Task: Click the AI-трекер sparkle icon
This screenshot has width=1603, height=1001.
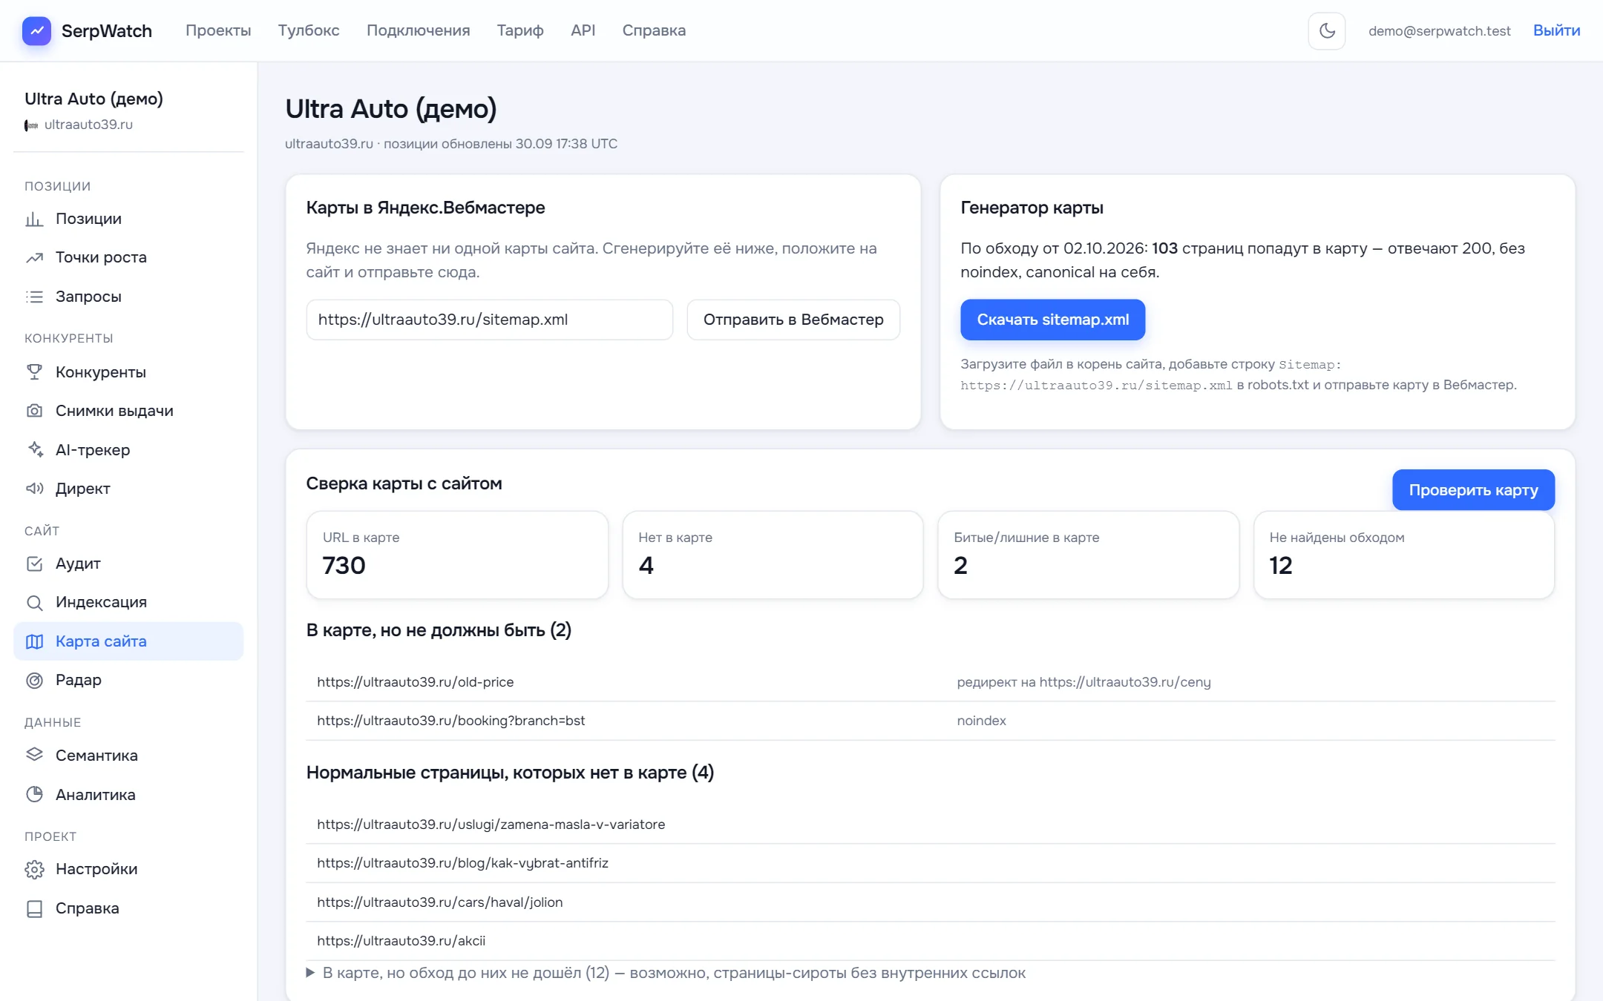Action: coord(34,450)
